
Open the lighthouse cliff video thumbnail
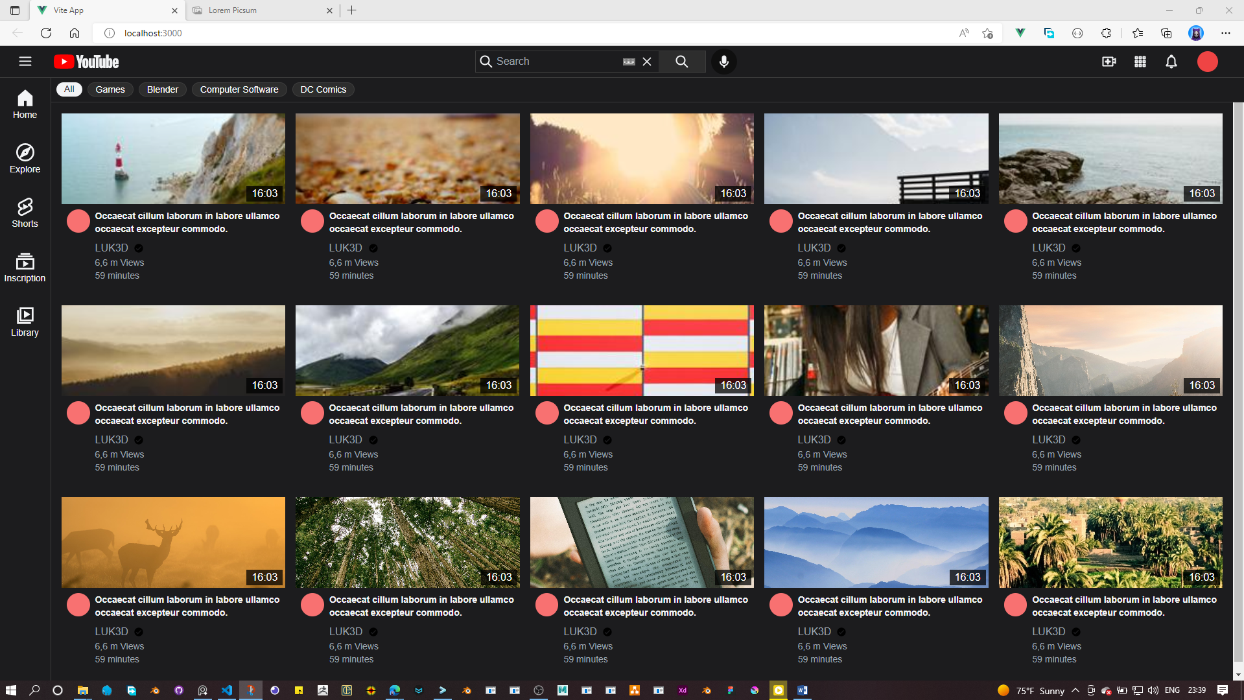click(x=173, y=159)
